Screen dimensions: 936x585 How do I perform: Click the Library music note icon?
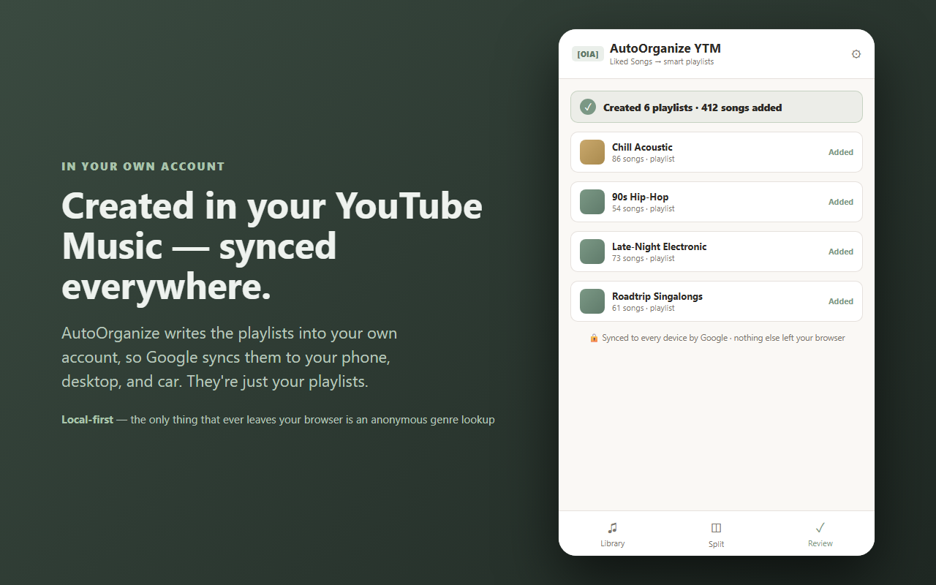[613, 528]
